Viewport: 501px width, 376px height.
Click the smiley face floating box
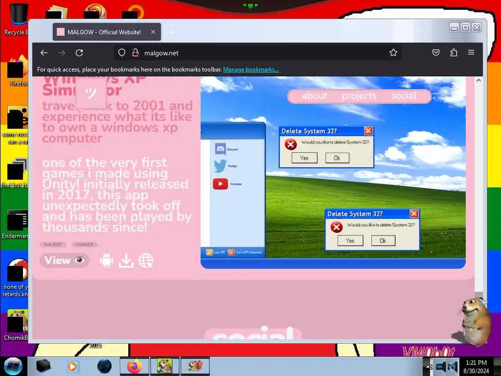pos(91,93)
